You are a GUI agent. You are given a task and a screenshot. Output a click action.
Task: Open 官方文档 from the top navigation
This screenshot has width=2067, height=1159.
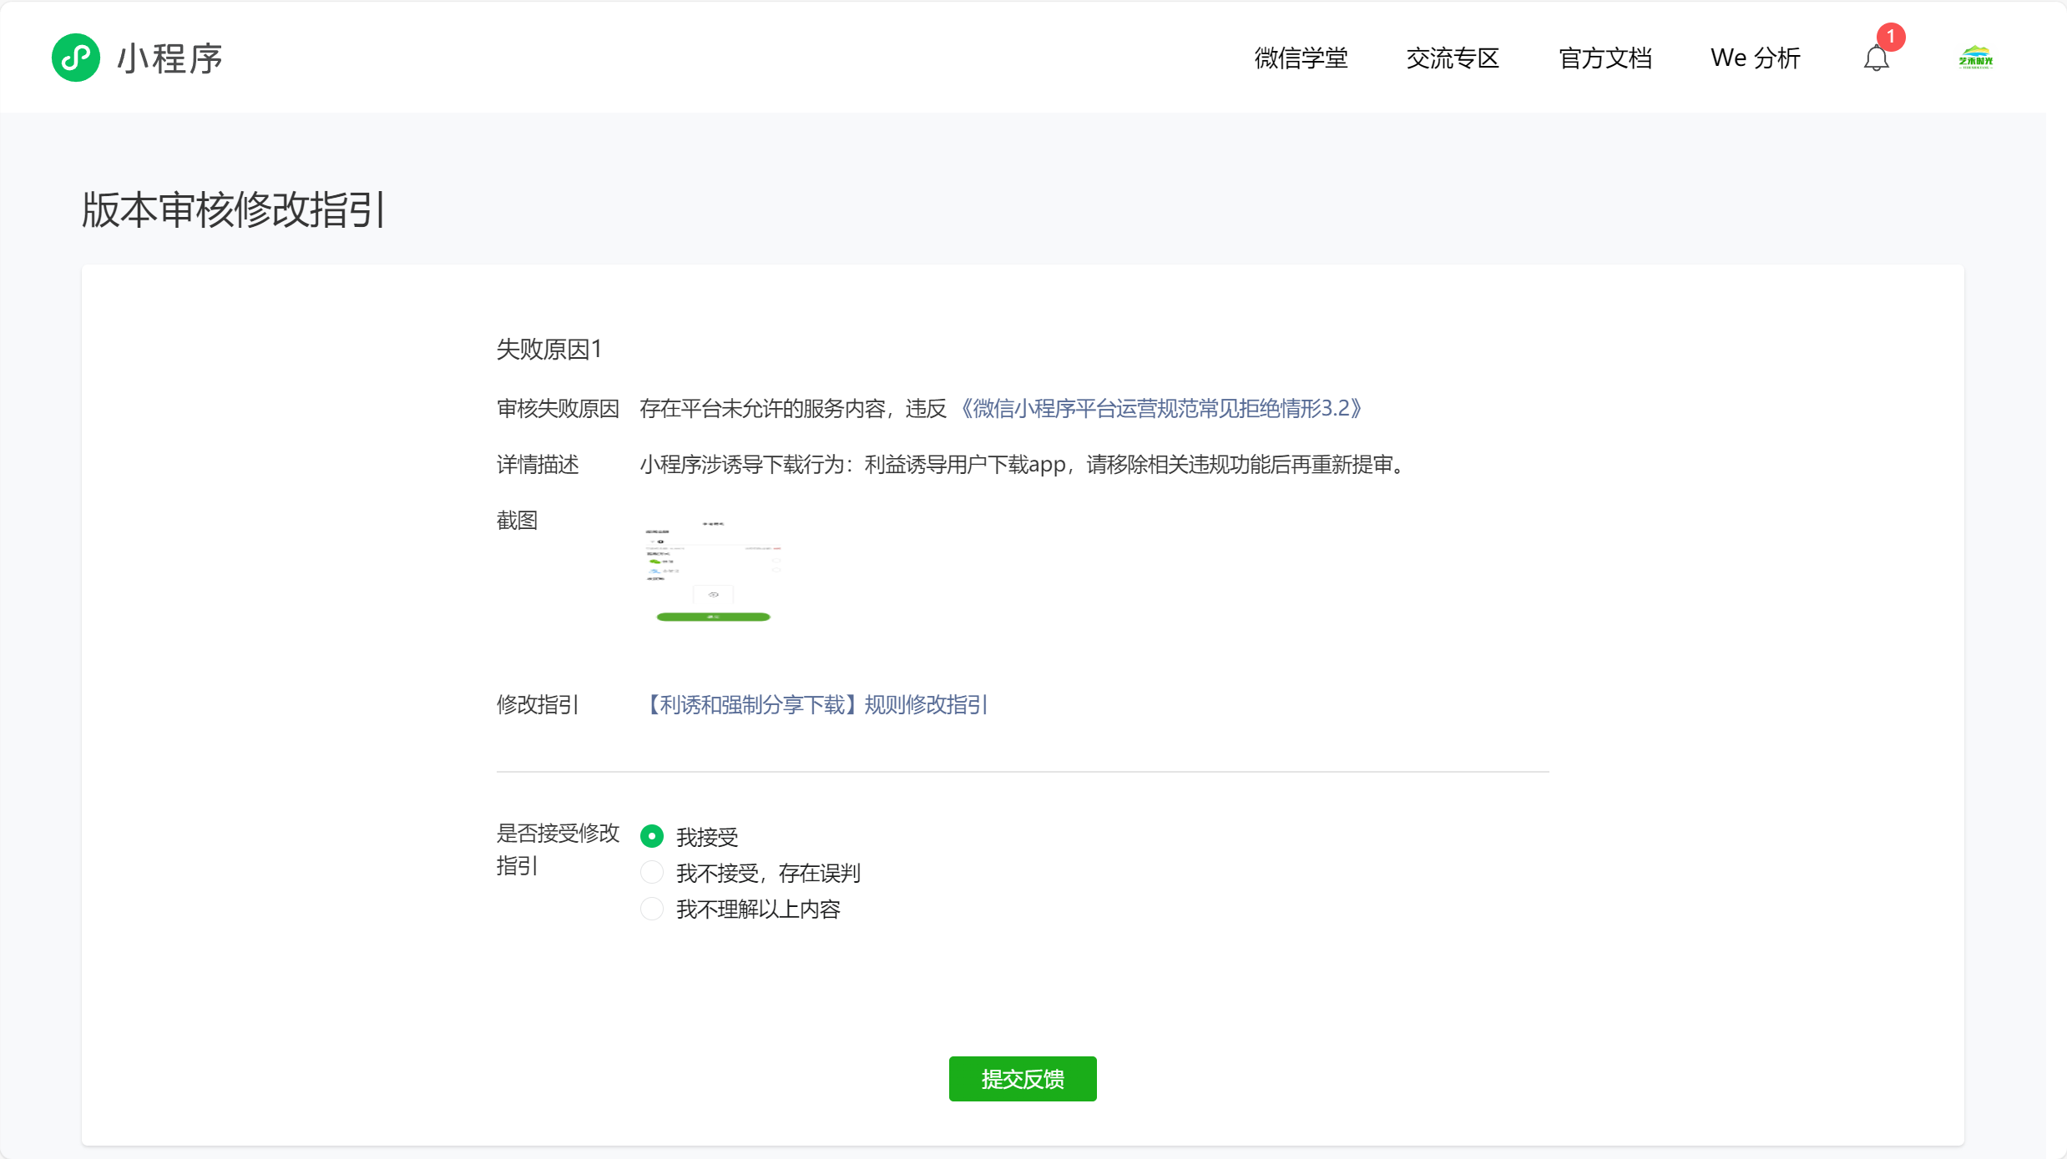click(1605, 58)
